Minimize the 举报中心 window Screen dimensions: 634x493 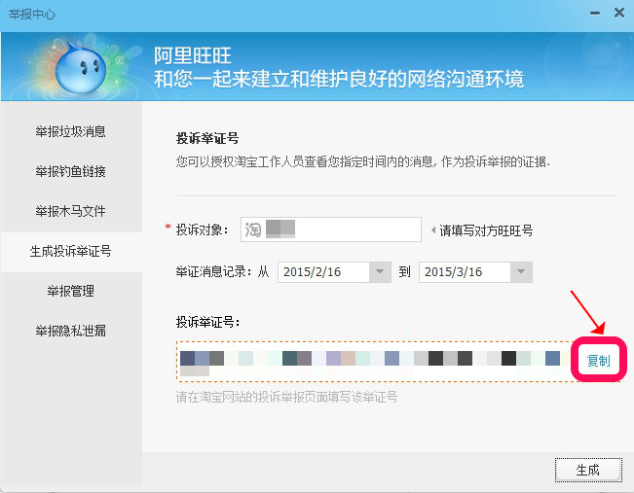click(x=594, y=14)
